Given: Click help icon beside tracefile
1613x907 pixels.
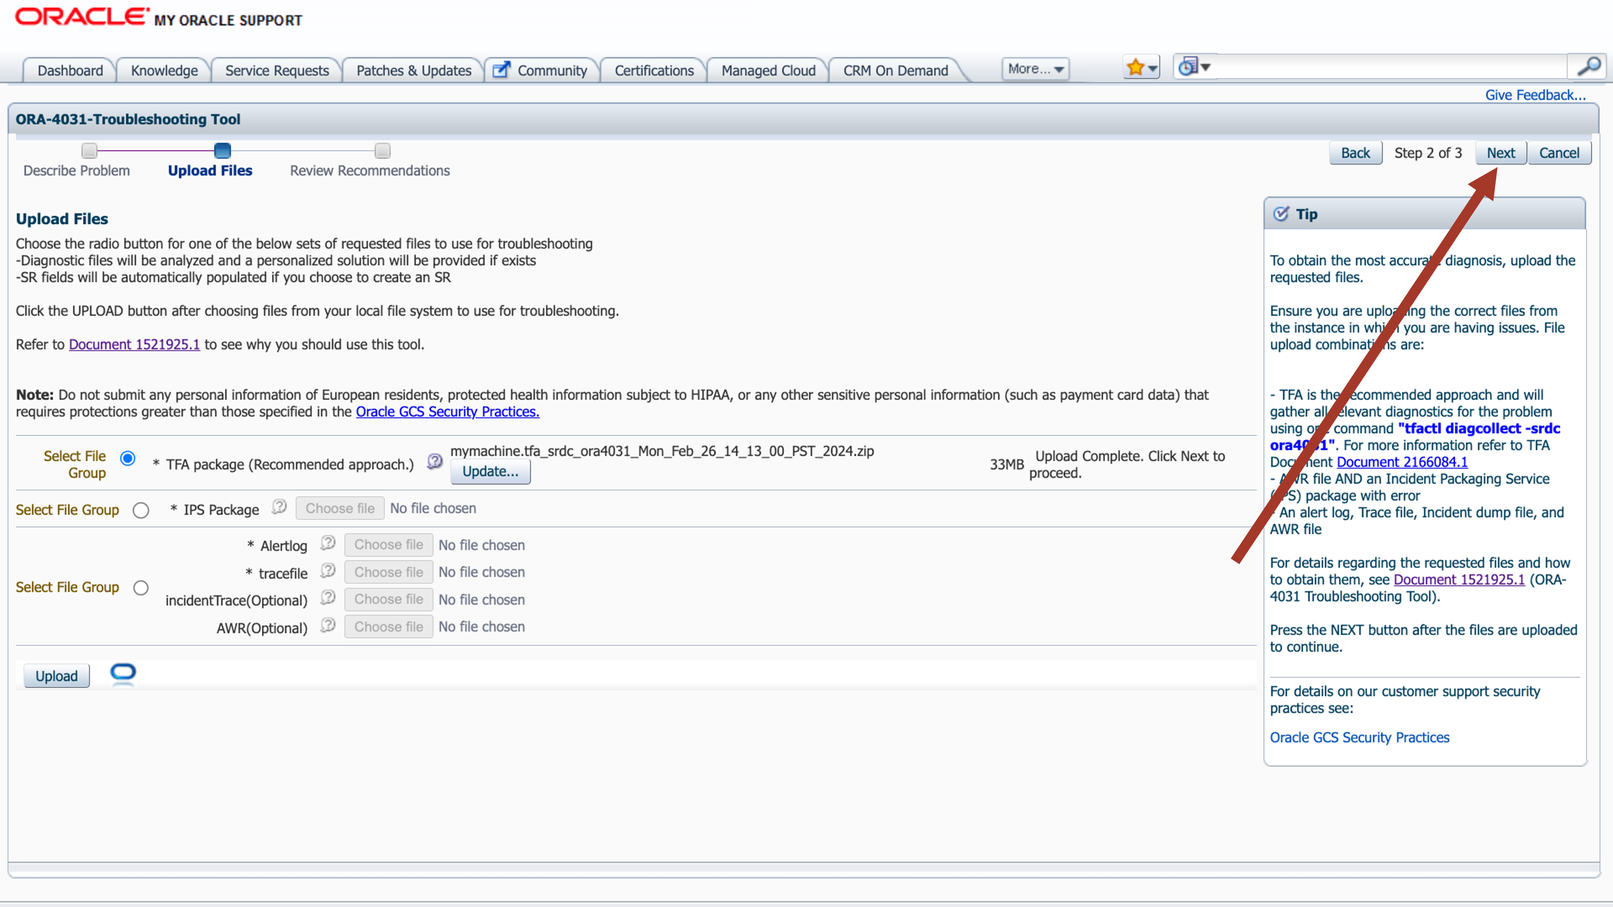Looking at the screenshot, I should [x=327, y=571].
